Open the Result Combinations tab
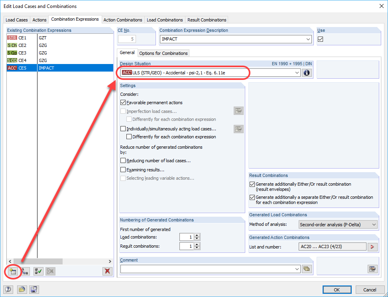The image size is (388, 297). [207, 19]
